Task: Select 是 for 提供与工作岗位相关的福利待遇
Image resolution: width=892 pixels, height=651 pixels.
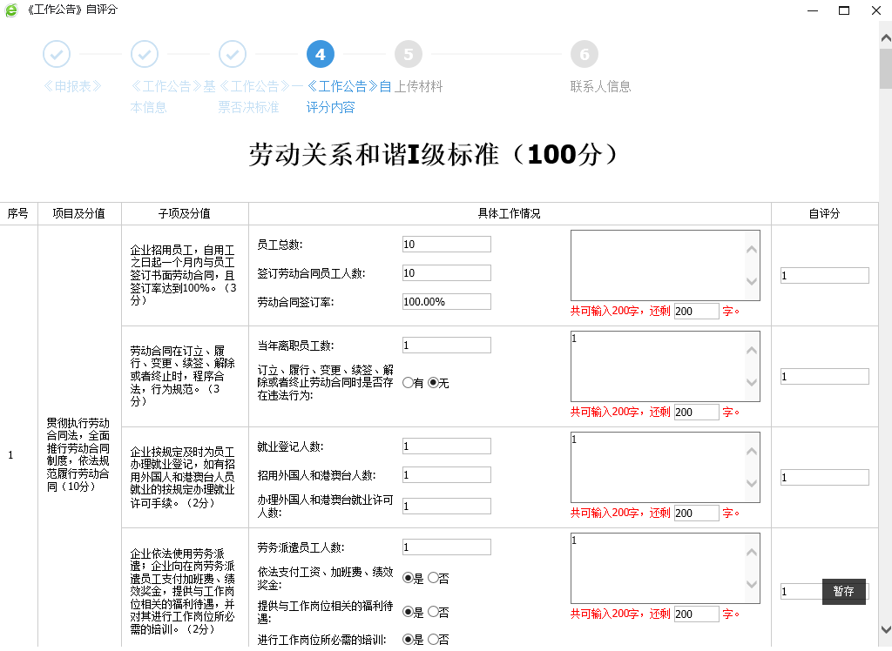Action: click(x=408, y=612)
